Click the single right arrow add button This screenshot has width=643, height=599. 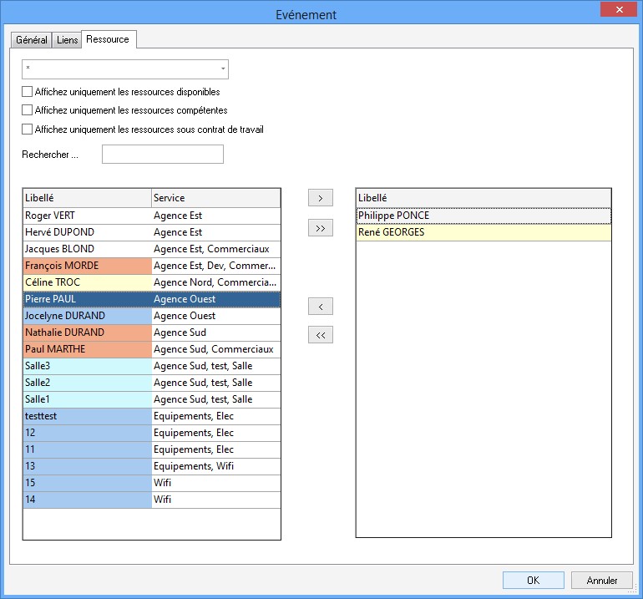point(321,198)
